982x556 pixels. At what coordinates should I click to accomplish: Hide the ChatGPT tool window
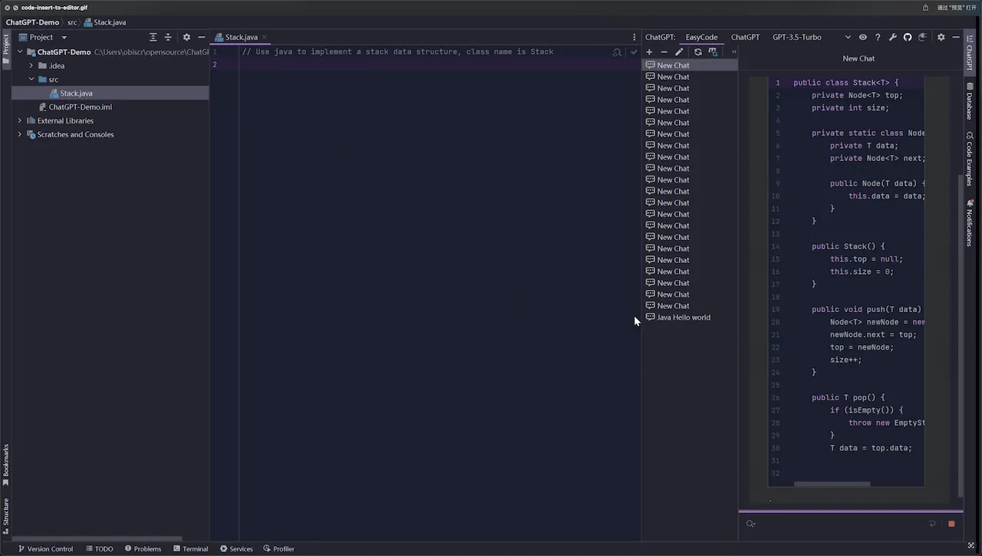tap(956, 37)
